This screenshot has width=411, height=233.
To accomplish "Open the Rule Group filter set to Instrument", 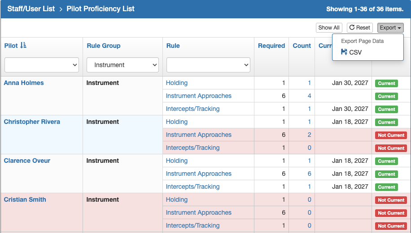I will [x=122, y=65].
